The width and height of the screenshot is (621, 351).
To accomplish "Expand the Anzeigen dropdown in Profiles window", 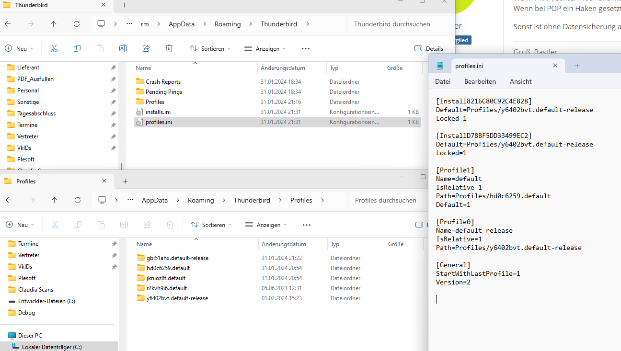I will 265,225.
